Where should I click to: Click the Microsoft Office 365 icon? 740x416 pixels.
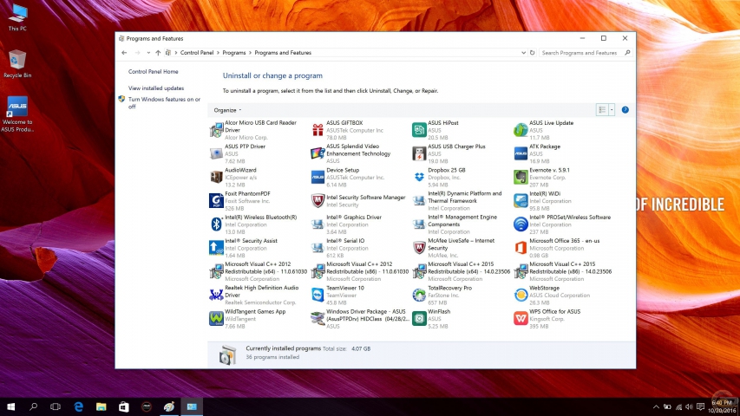pos(521,248)
